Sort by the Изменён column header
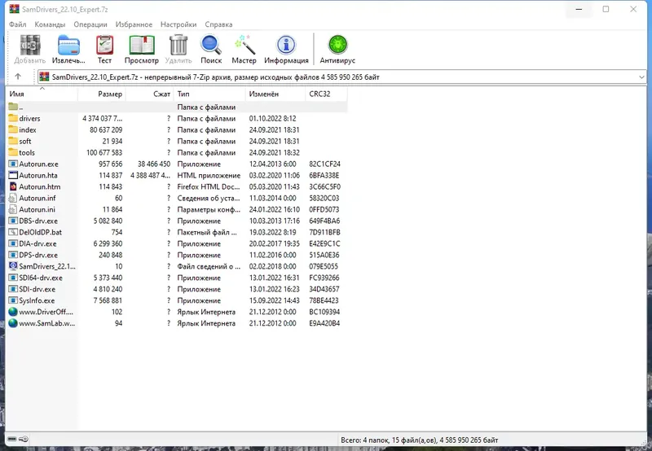 tap(275, 94)
